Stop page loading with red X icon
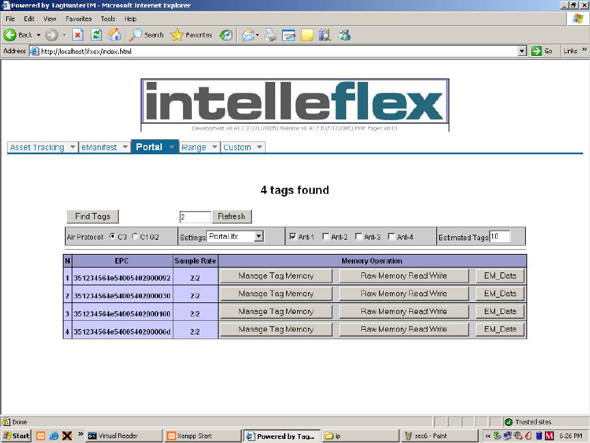 (78, 35)
